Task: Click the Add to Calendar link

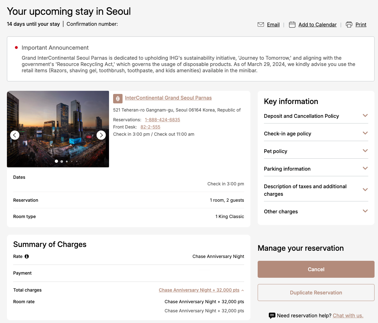Action: pyautogui.click(x=317, y=25)
